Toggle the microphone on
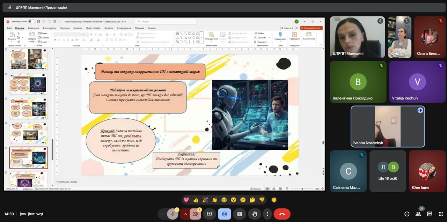447x222 pixels. pos(173,214)
